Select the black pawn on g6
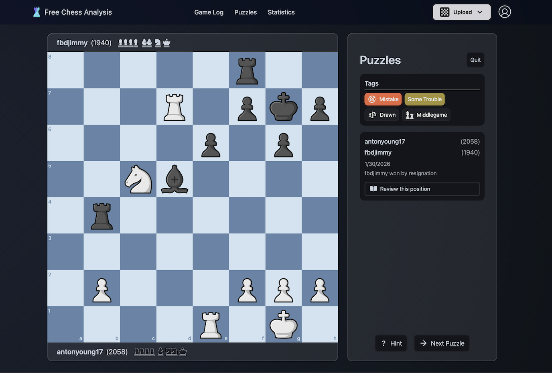This screenshot has width=552, height=373. [x=284, y=144]
